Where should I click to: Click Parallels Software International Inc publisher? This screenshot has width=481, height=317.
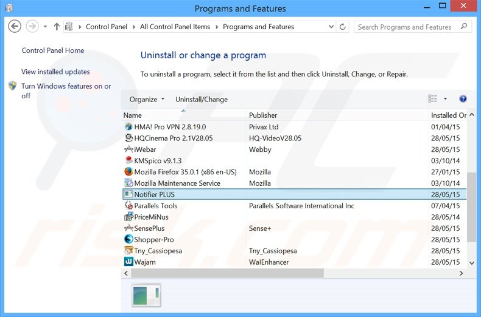(301, 206)
